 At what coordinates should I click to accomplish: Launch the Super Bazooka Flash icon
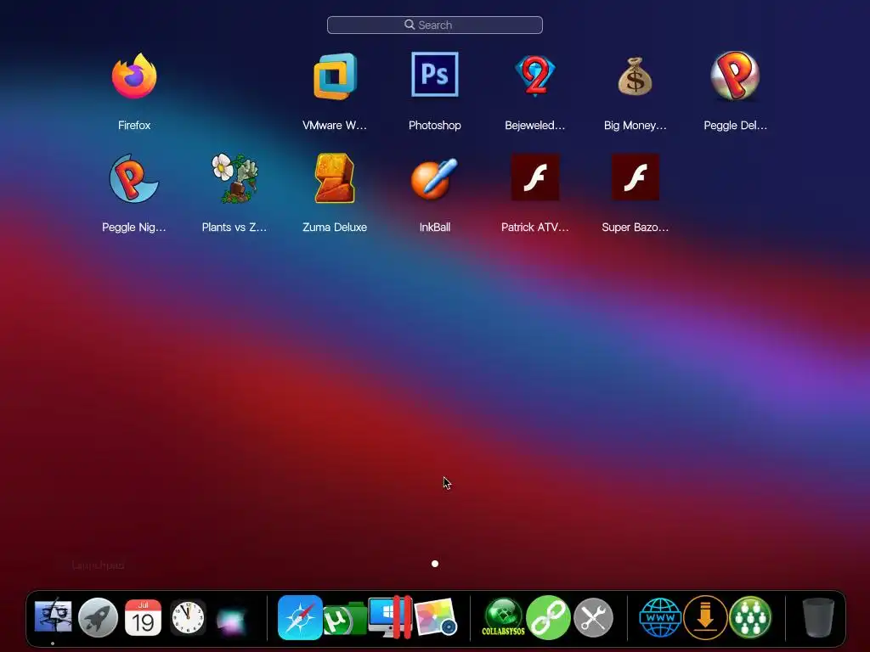click(636, 177)
